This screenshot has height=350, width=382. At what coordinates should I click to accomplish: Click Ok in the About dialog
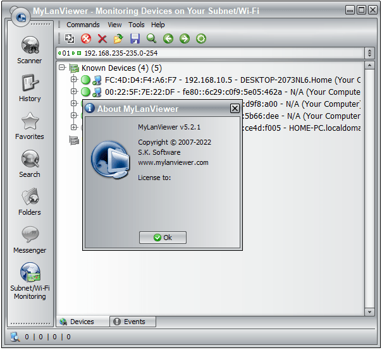tap(163, 238)
